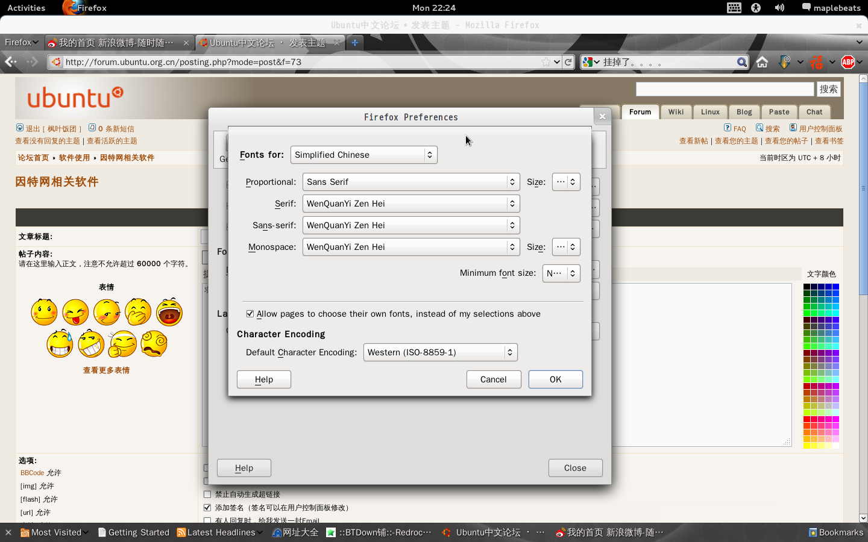The image size is (868, 542).
Task: Open the Firefox menu button
Action: coord(21,42)
